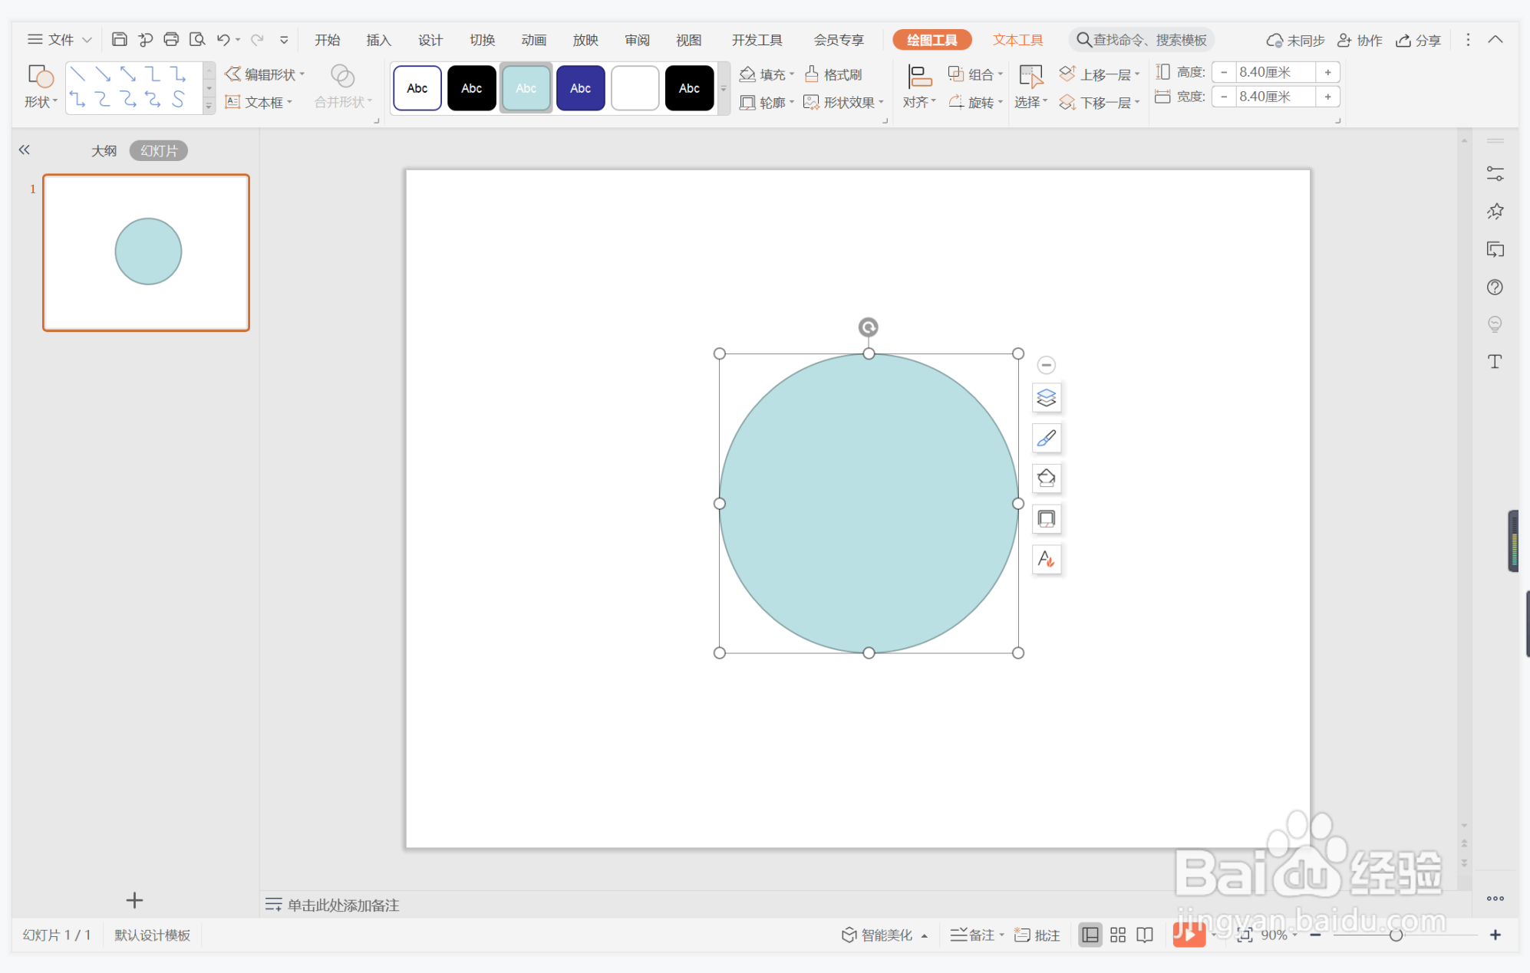The image size is (1530, 973).
Task: Click the shape fill floating icon
Action: (1047, 478)
